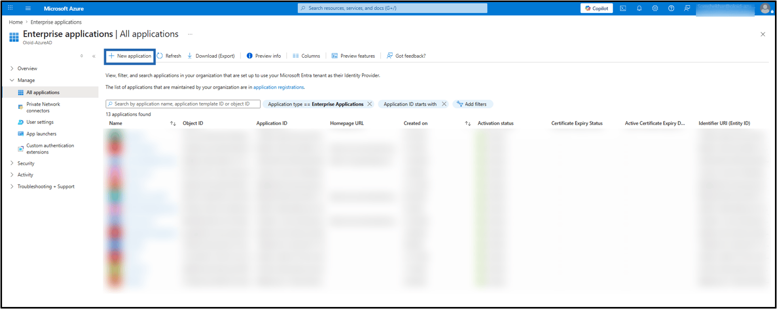Open the application registrations link

[279, 87]
